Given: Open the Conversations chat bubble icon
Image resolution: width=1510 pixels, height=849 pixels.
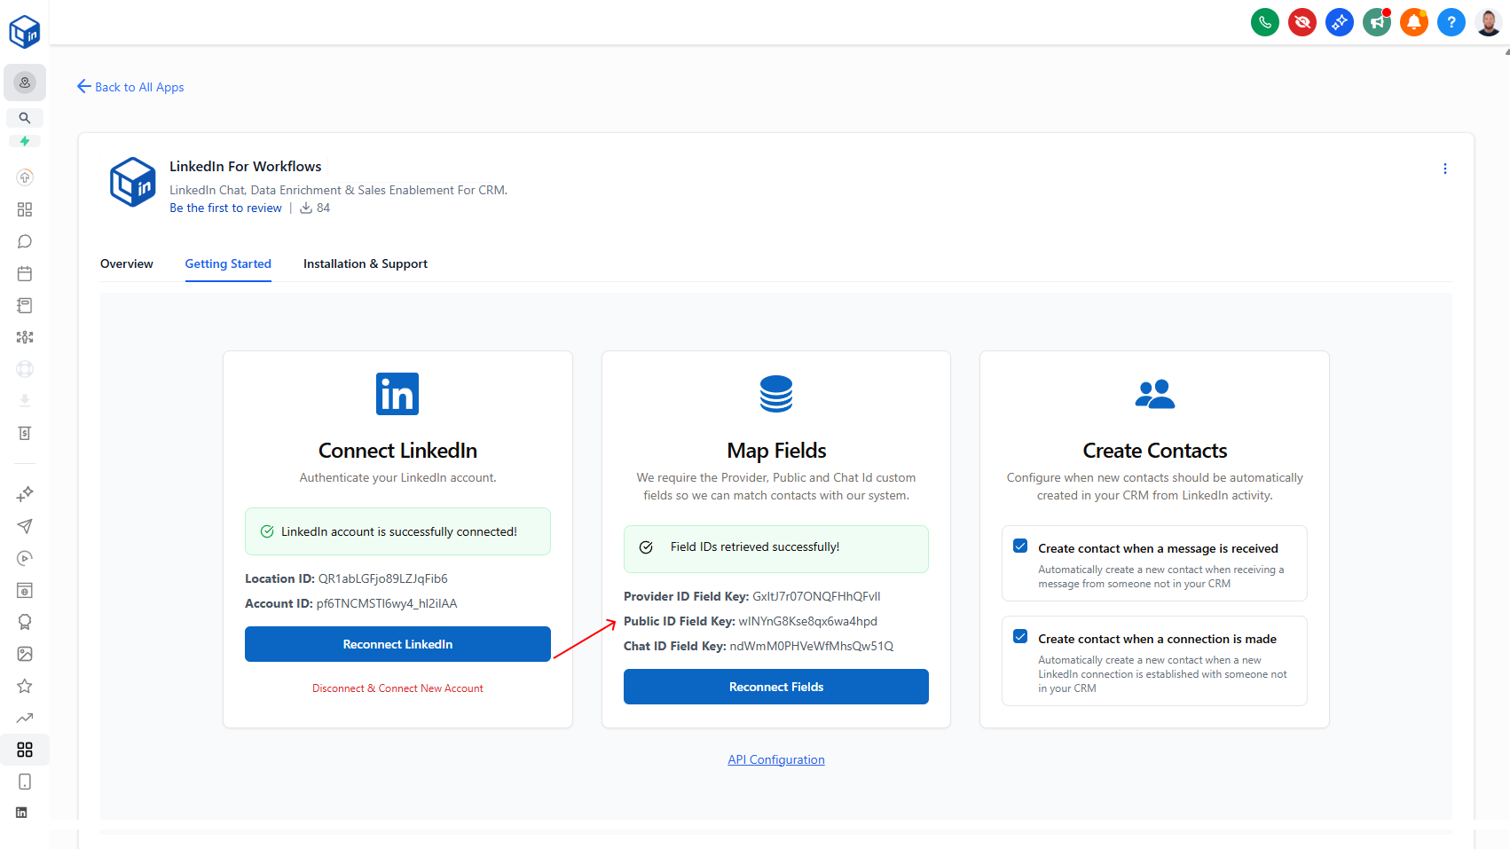Looking at the screenshot, I should pos(24,240).
